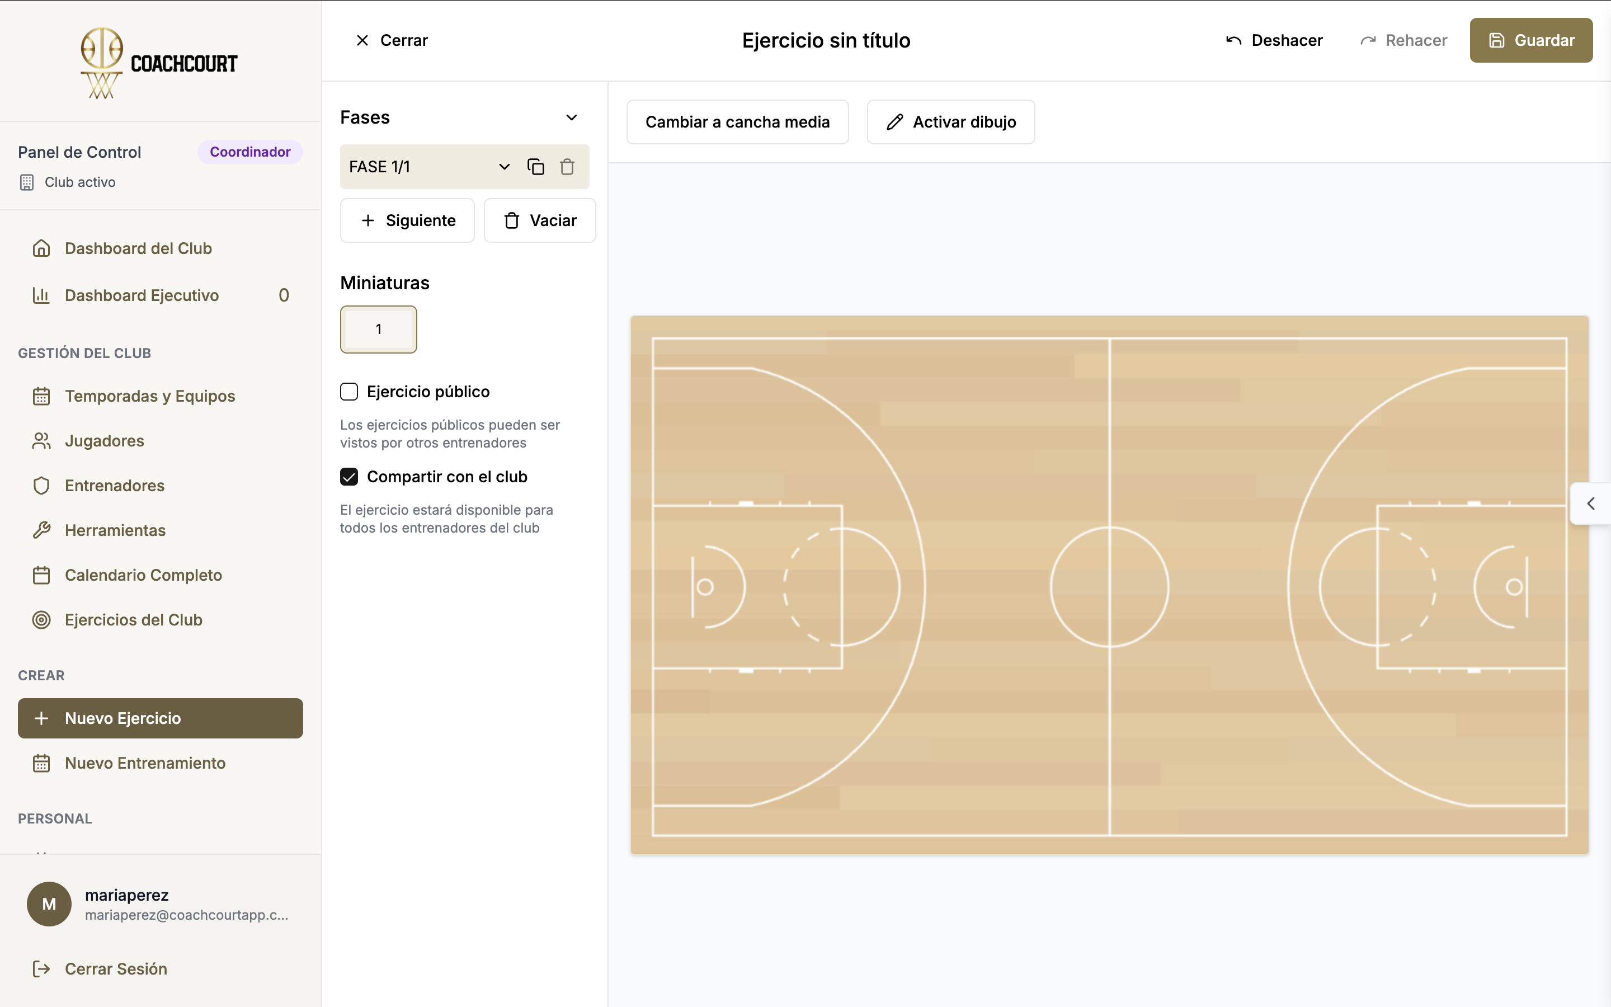
Task: Open the FASE 1/1 dropdown
Action: pos(504,167)
